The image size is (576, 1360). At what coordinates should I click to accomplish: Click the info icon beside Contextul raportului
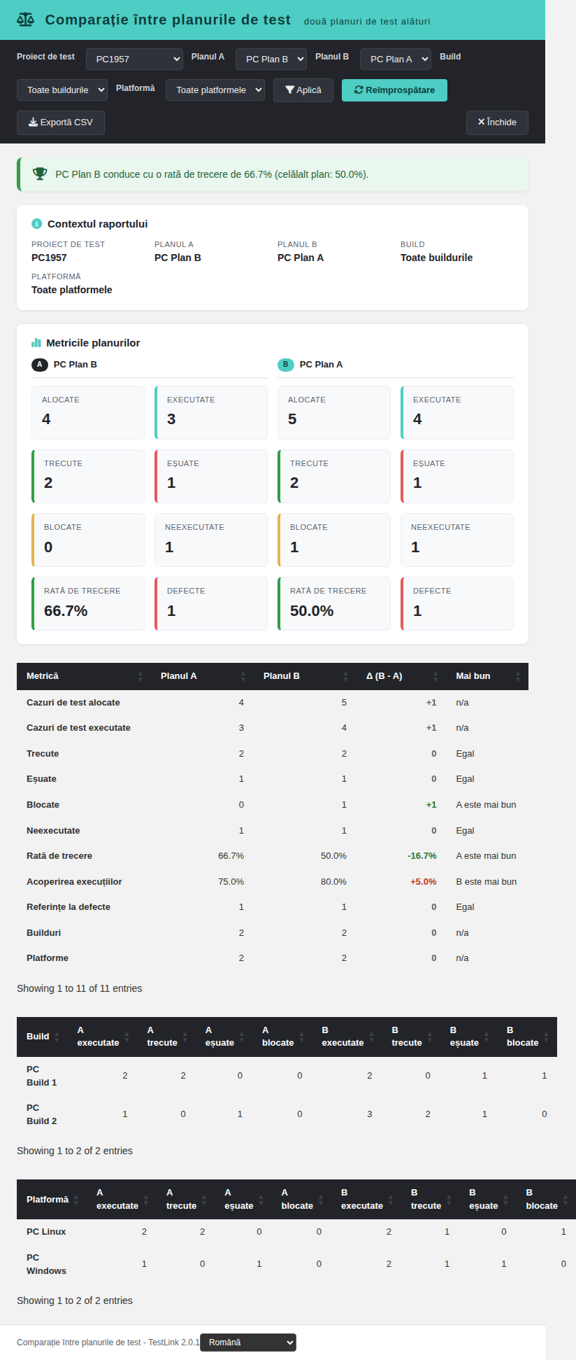coord(37,224)
